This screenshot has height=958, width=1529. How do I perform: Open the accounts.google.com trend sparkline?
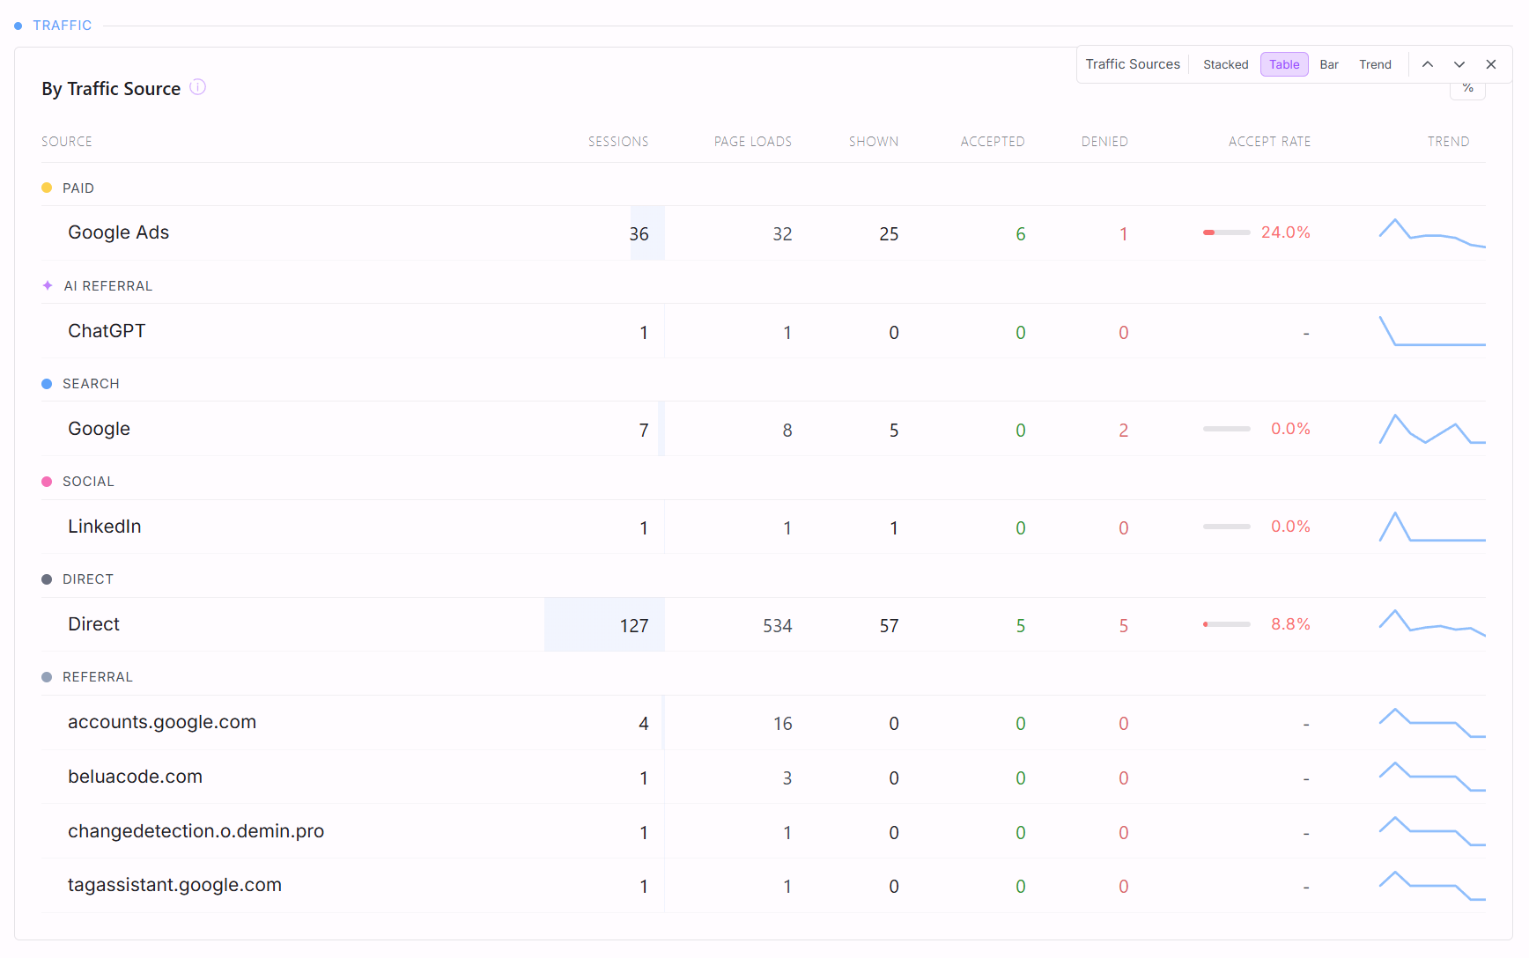(1432, 722)
